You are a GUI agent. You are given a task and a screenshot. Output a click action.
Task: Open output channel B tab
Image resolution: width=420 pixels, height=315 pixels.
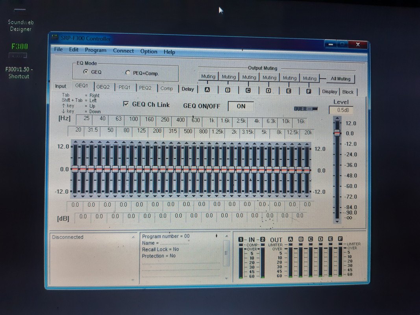click(x=228, y=90)
